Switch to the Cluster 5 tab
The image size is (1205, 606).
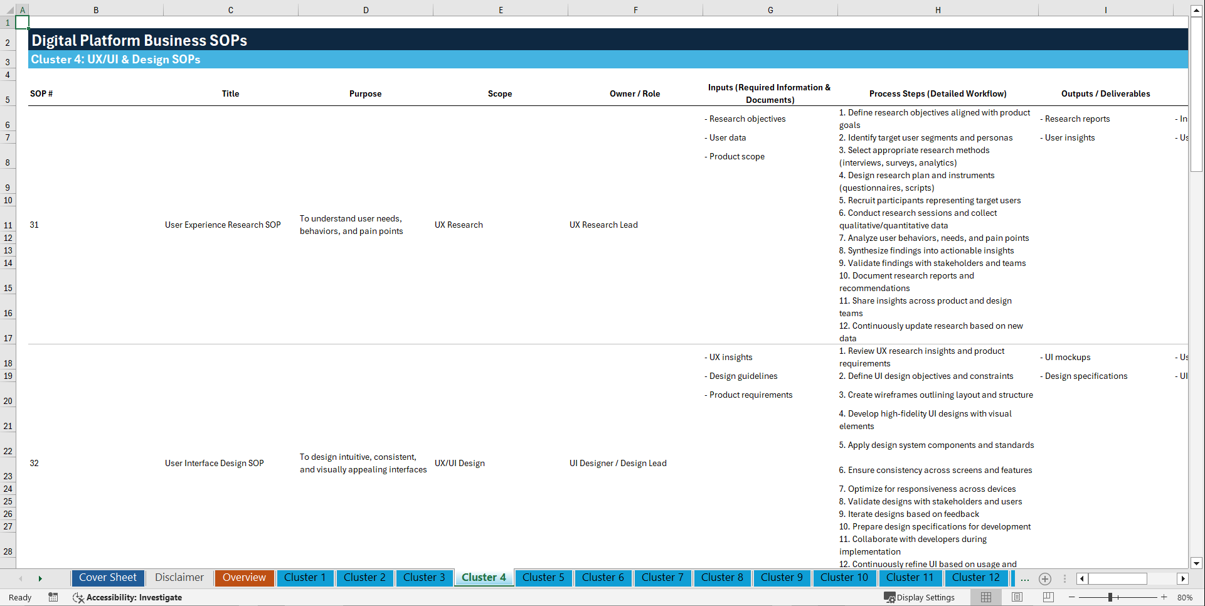(543, 578)
